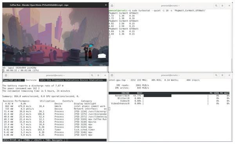Open search in the intel-gpu-top terminal
The height and width of the screenshot is (144, 235).
coord(216,75)
